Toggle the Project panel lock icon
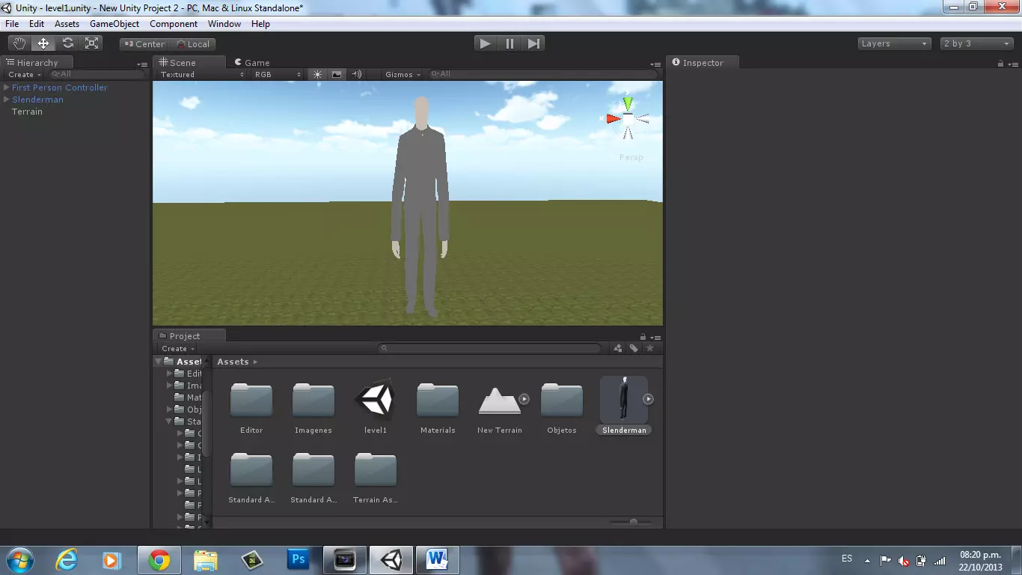 point(643,337)
